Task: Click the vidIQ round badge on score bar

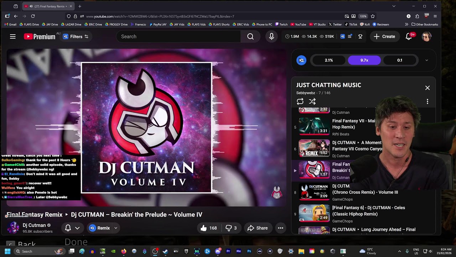Action: (x=301, y=60)
